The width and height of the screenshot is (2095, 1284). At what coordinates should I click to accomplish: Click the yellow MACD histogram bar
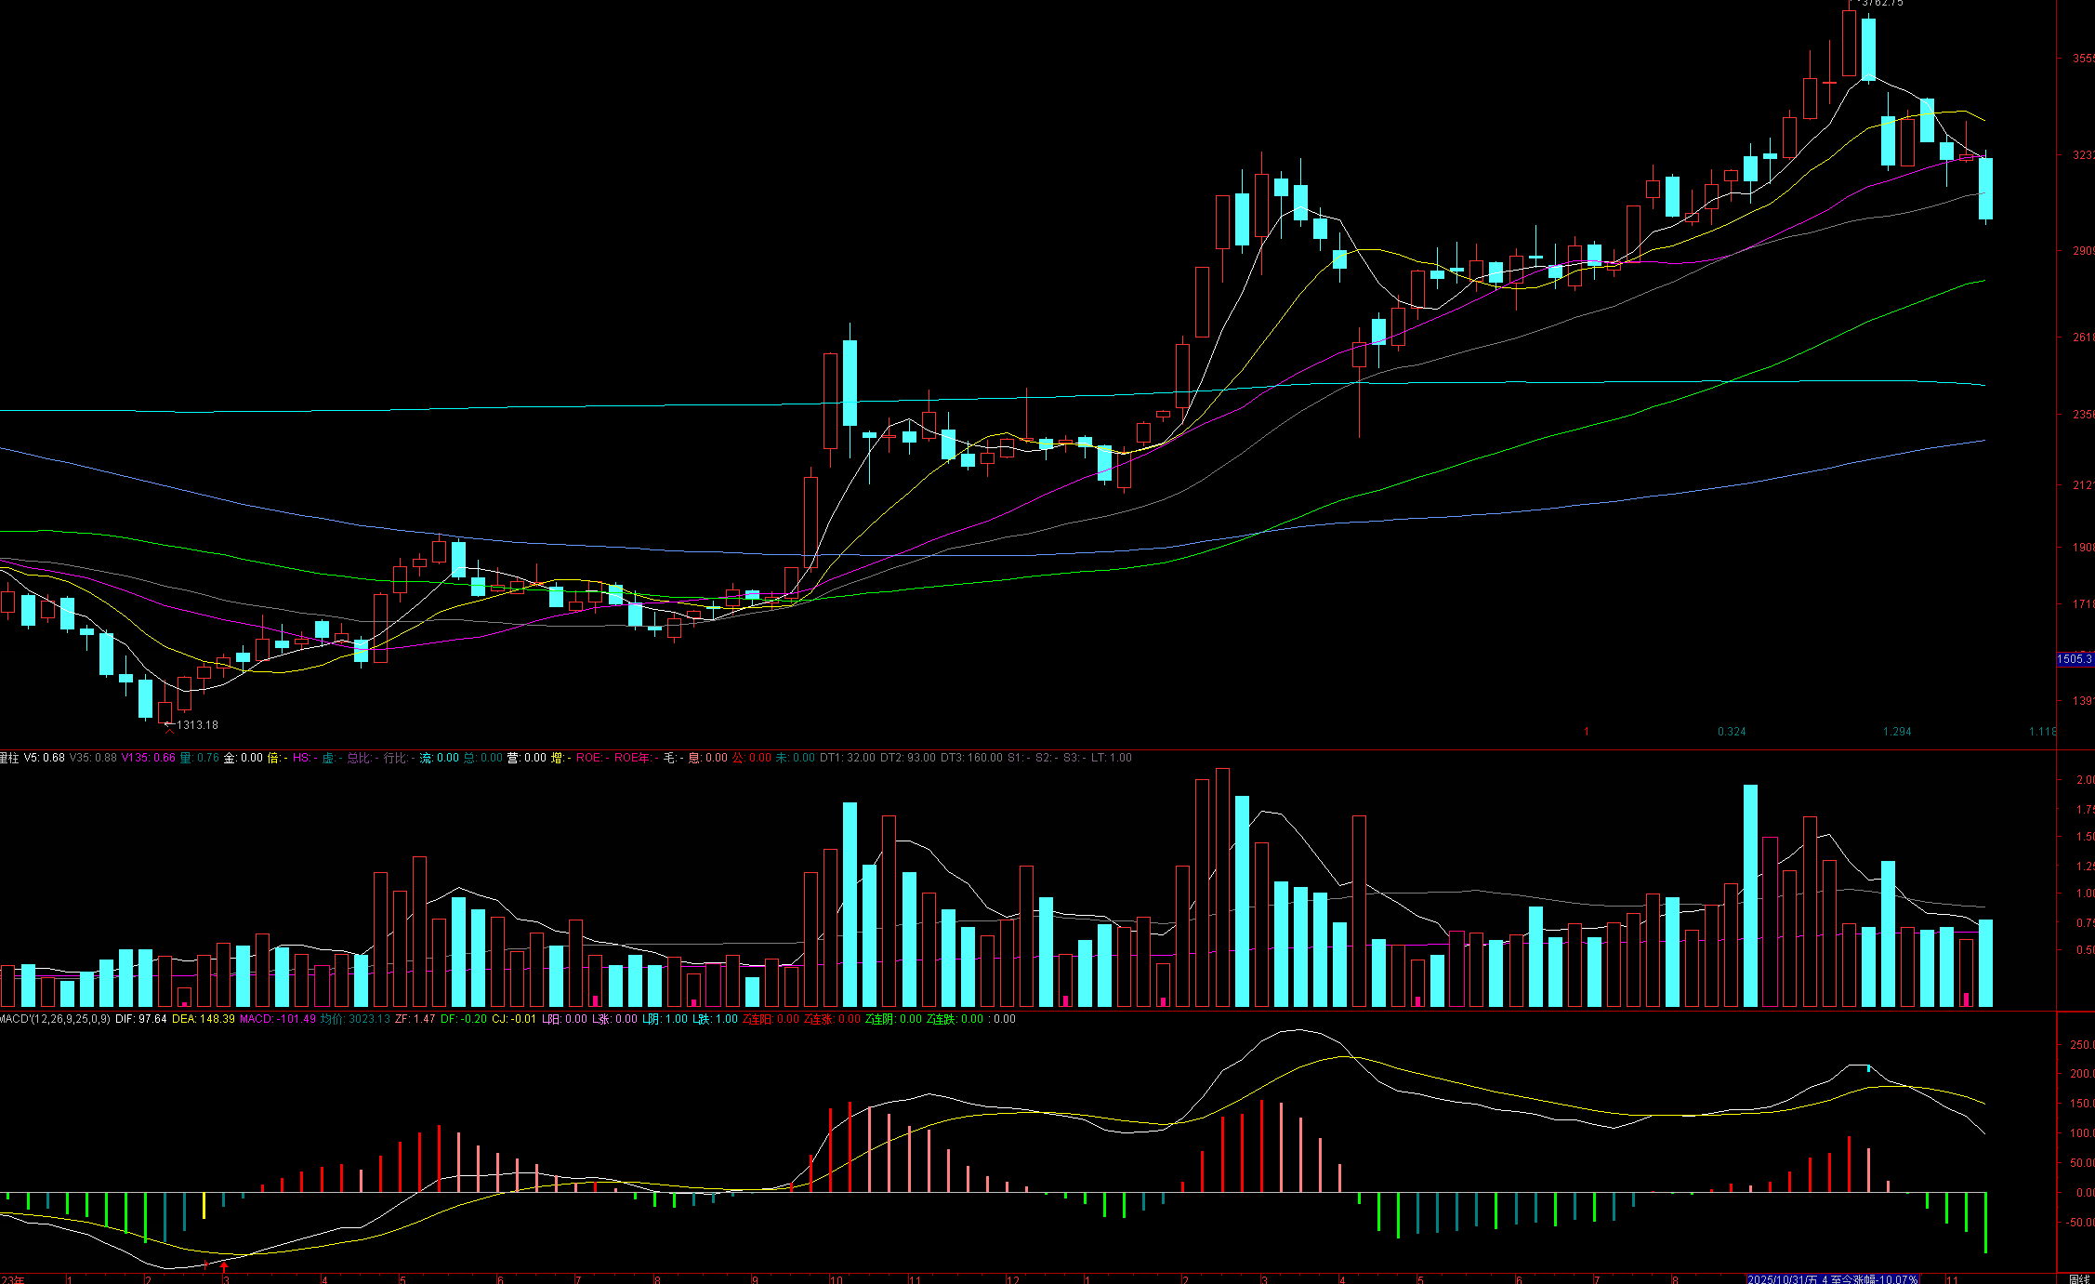click(x=204, y=1205)
